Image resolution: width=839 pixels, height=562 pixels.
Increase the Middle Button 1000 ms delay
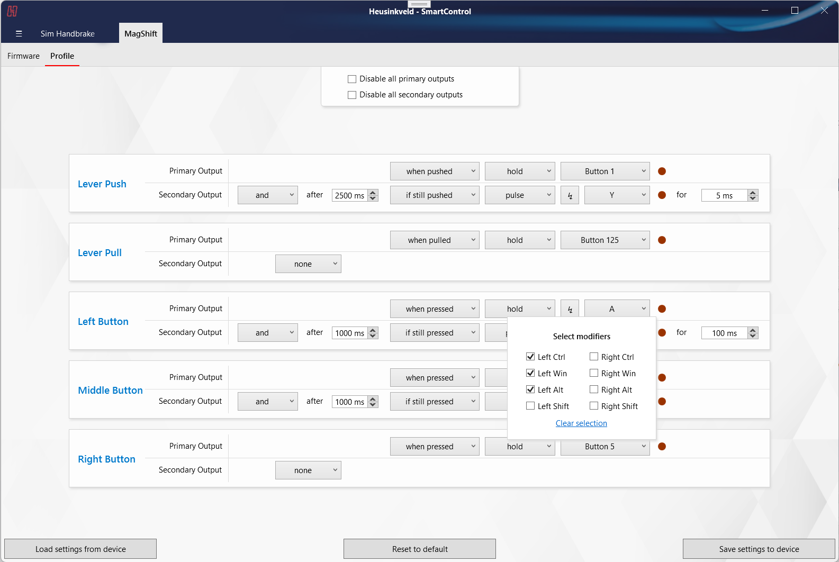[373, 399]
